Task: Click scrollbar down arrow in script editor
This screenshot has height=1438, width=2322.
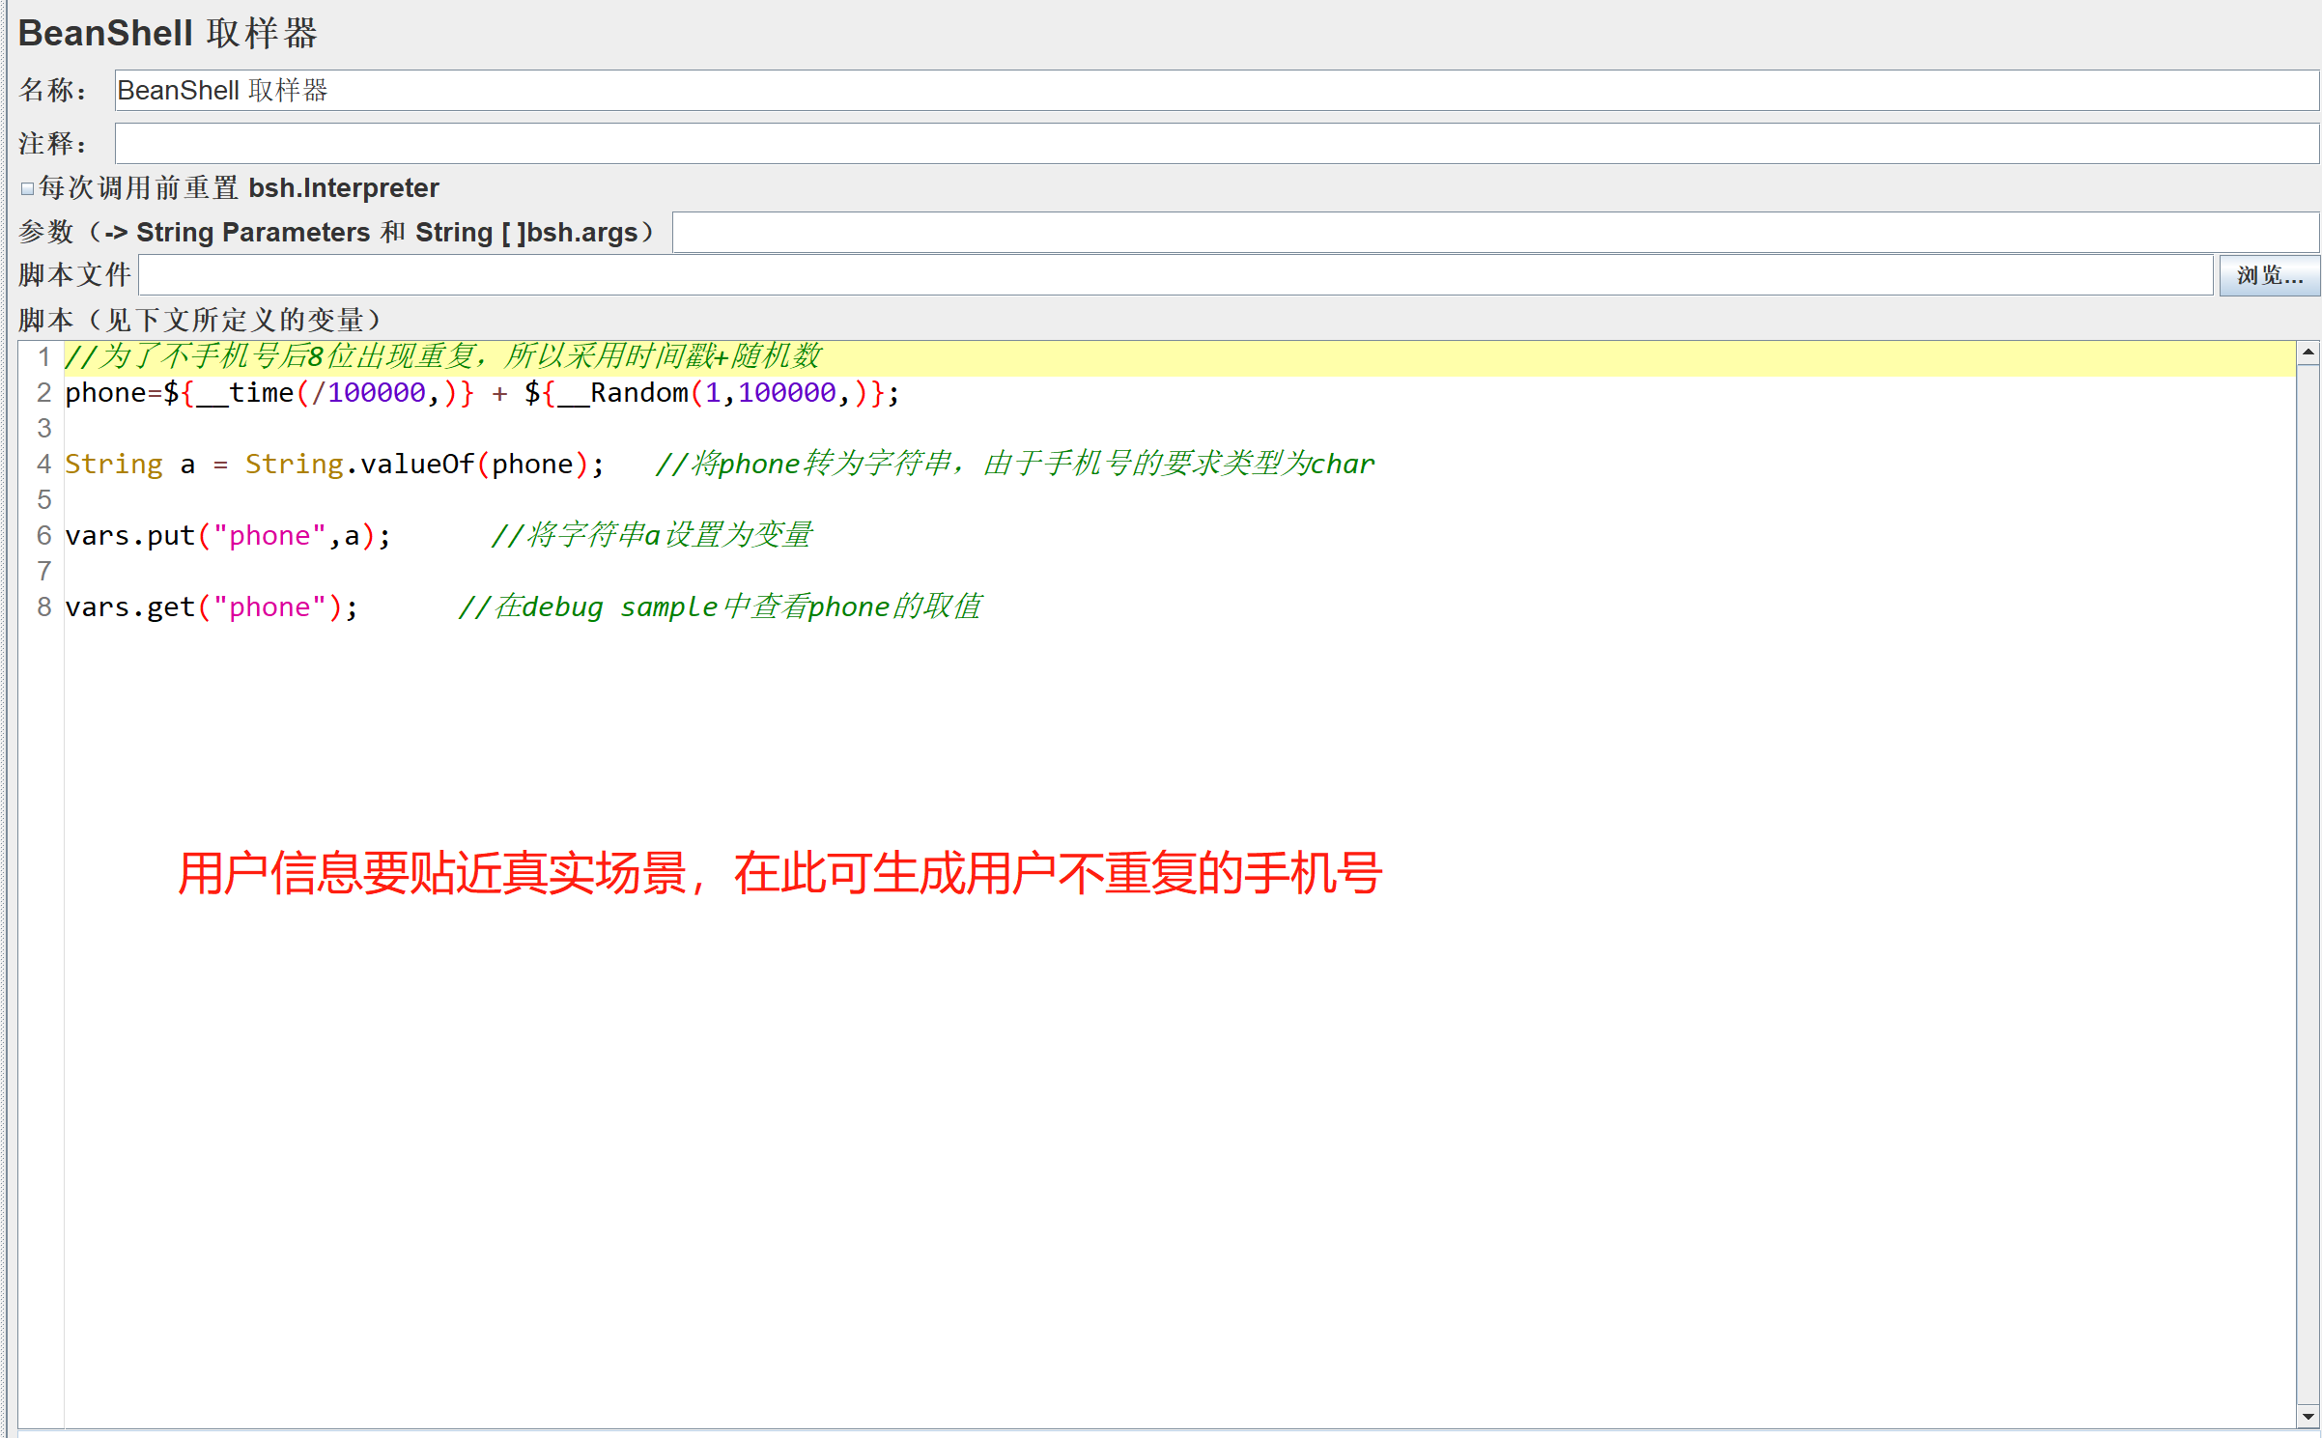Action: pos(2308,1417)
